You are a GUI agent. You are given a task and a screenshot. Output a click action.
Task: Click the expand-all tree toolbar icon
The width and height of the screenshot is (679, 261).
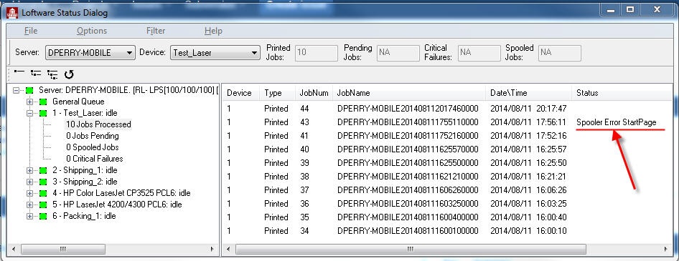(x=52, y=74)
